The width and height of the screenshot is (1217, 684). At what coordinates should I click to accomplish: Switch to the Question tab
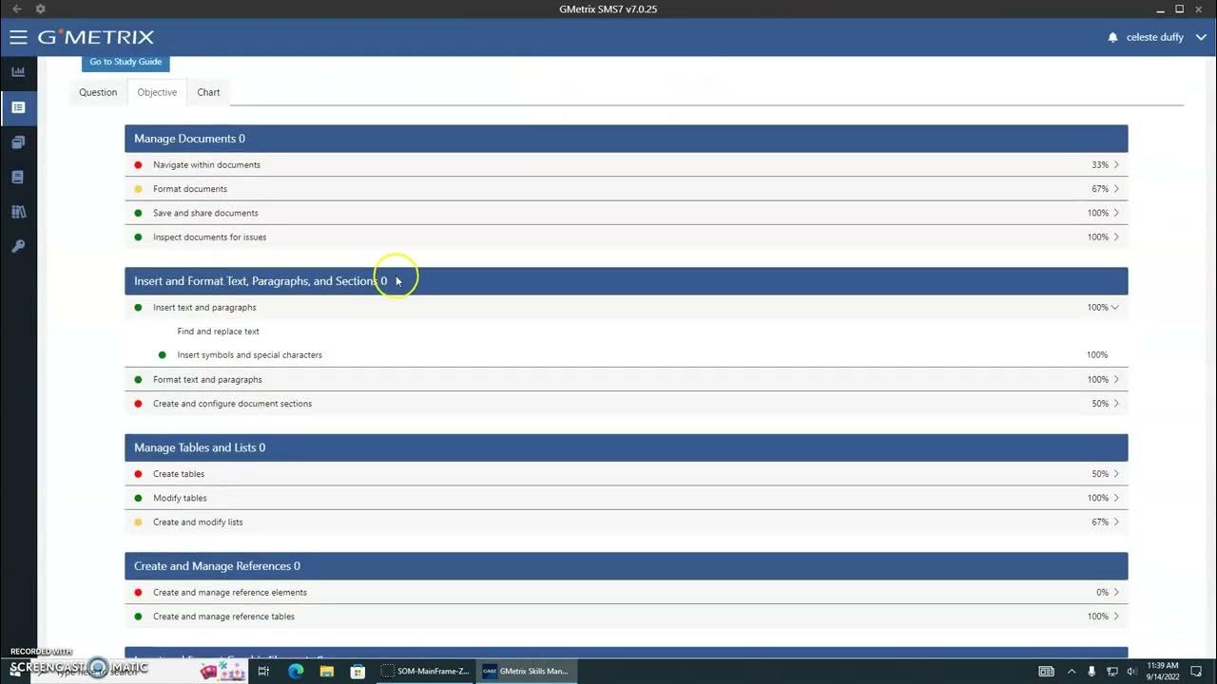coord(98,92)
